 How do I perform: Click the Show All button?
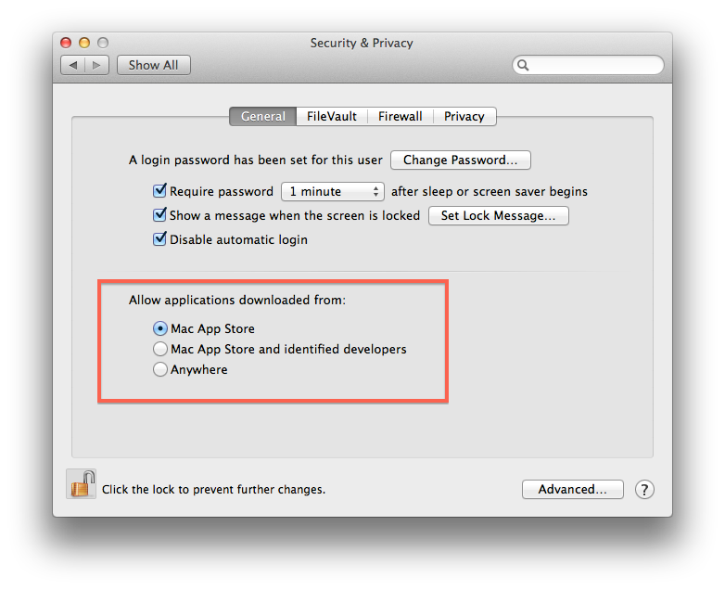pos(154,65)
